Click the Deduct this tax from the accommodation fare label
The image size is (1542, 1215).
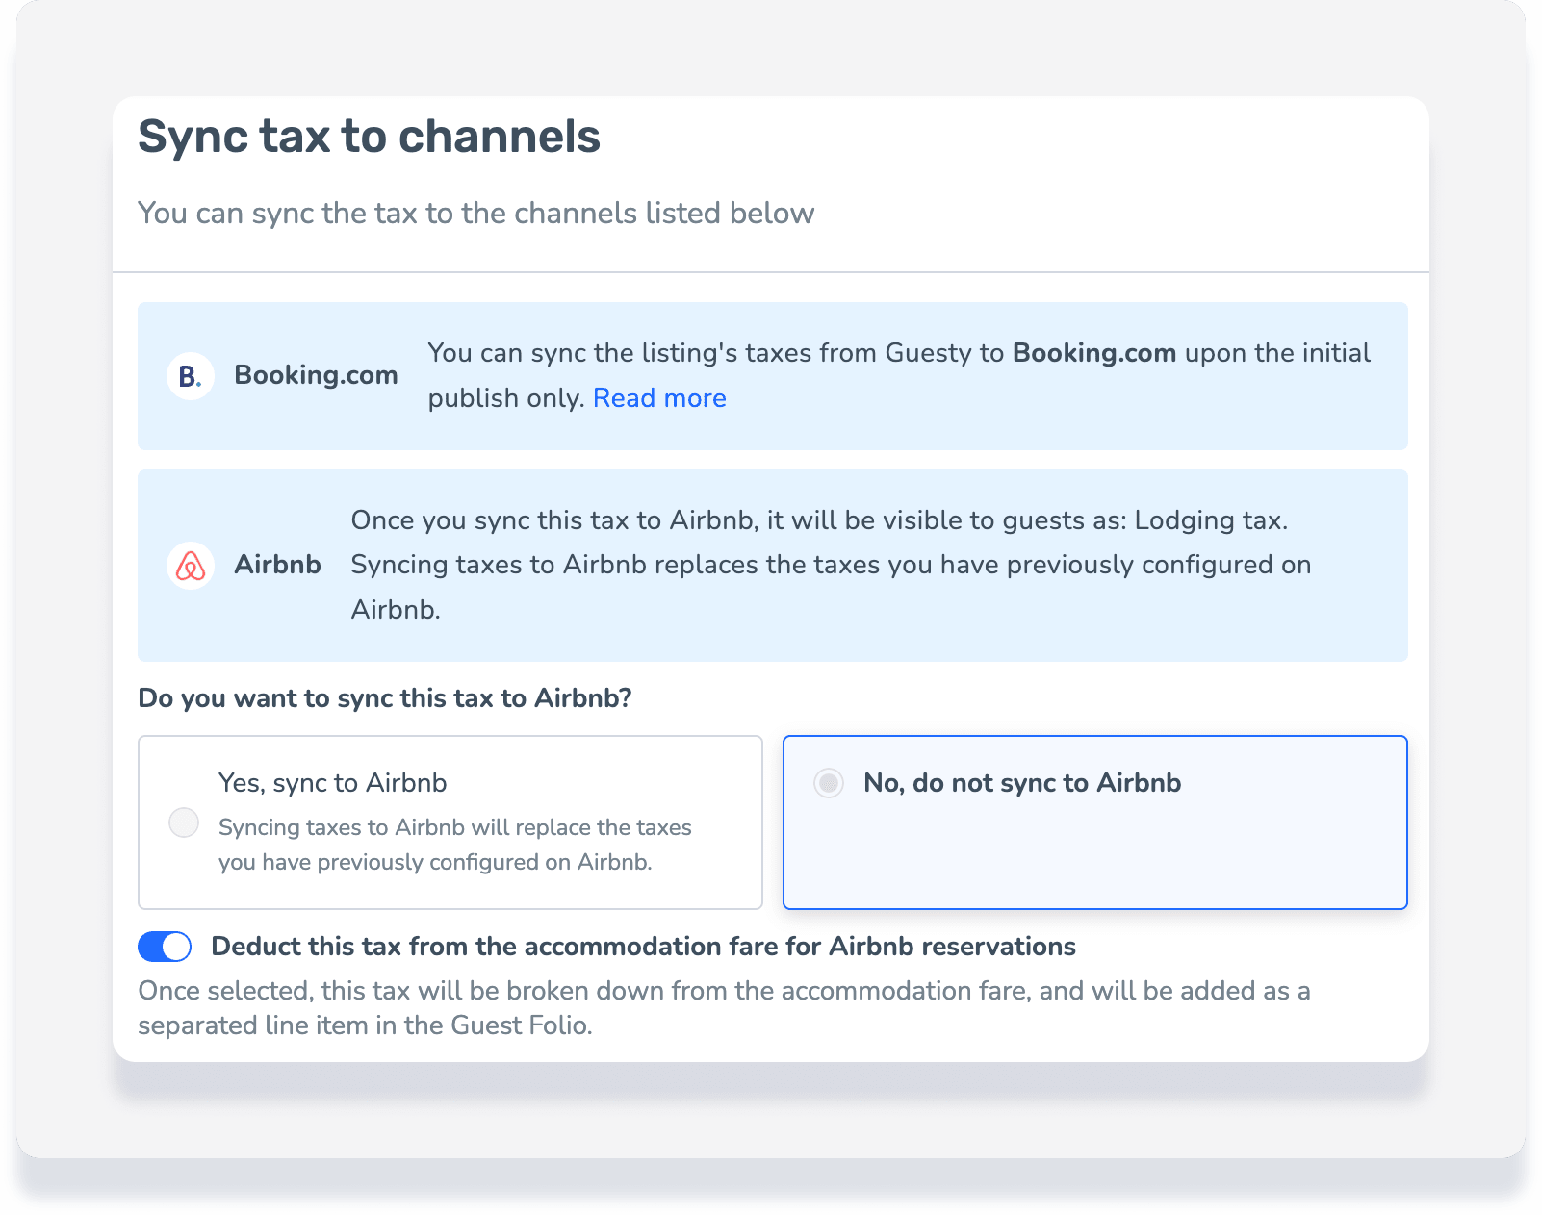(643, 947)
